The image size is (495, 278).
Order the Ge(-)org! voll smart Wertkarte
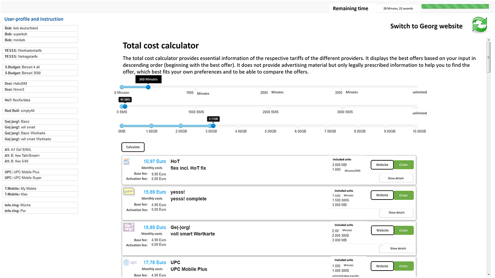coord(403,230)
